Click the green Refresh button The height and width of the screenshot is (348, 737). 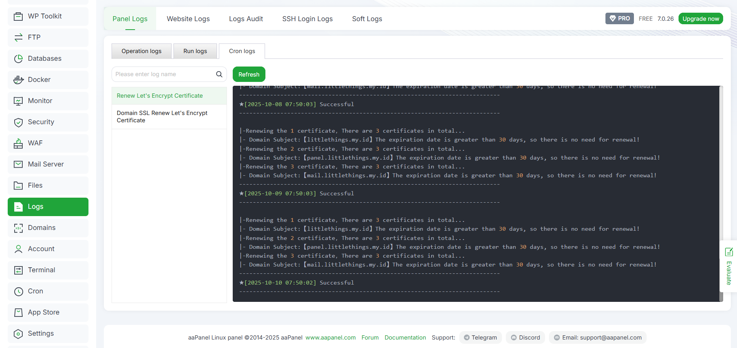(249, 74)
